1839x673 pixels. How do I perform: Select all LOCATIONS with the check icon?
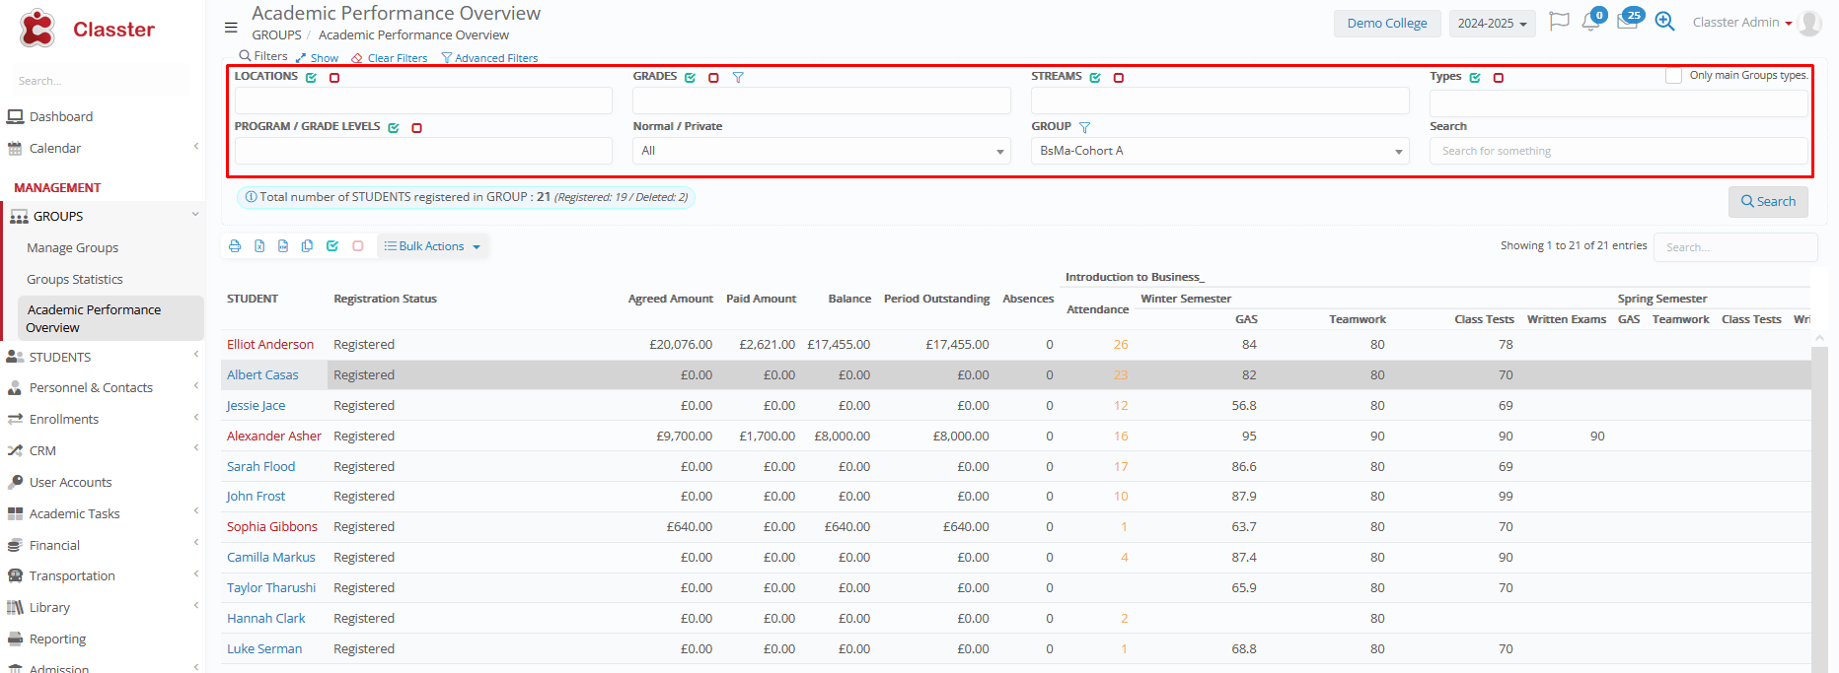311,78
